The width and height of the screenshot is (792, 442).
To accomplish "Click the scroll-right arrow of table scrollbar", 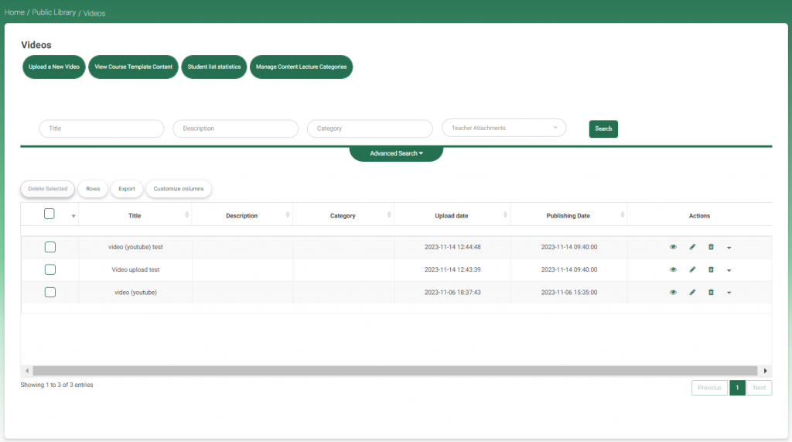I will pyautogui.click(x=765, y=371).
